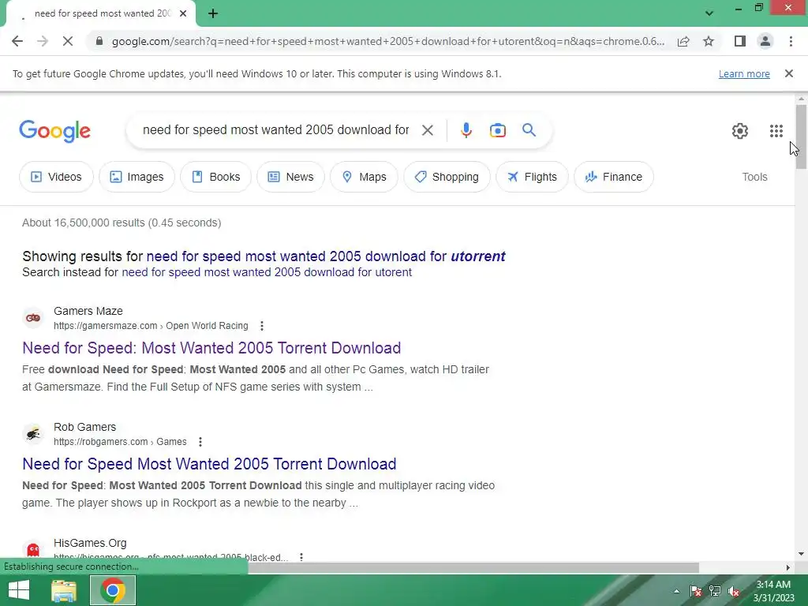Screen dimensions: 808x606
Task: Click the Chrome taskbar icon
Action: tap(113, 590)
